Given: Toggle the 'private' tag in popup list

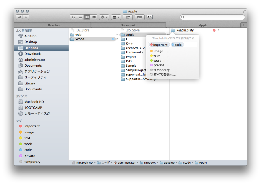Looking at the screenshot, I should click(x=159, y=65).
